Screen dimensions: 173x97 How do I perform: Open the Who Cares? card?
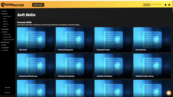36,40
